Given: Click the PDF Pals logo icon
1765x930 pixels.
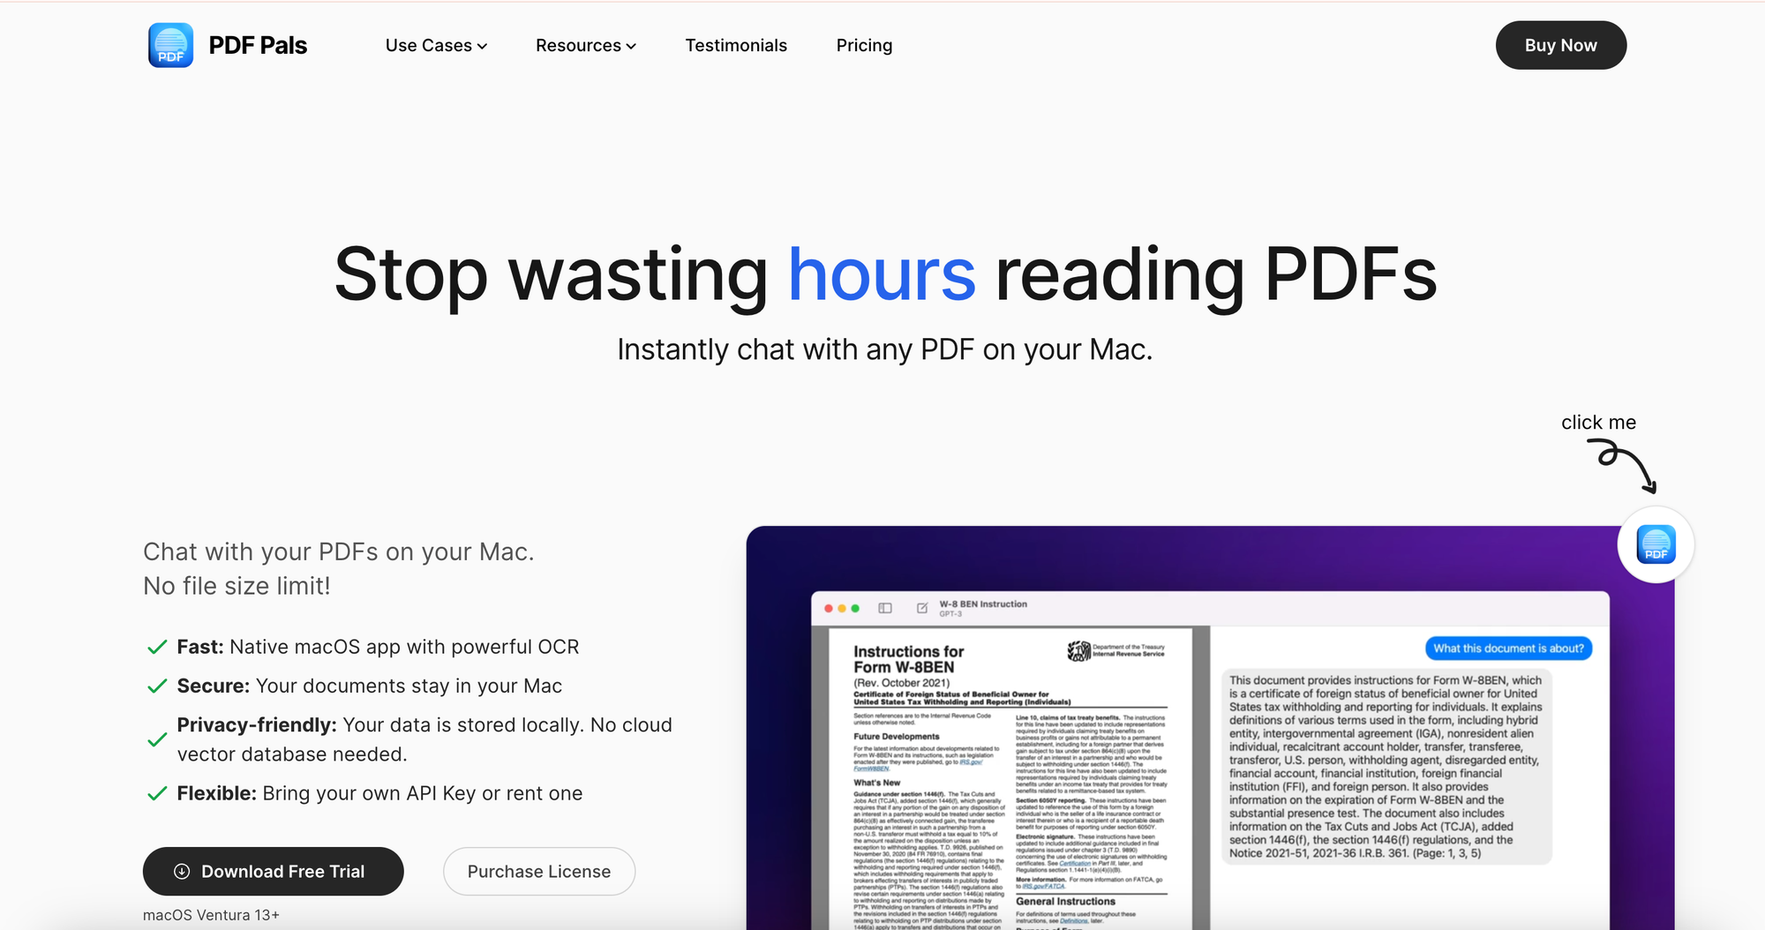Looking at the screenshot, I should (170, 45).
